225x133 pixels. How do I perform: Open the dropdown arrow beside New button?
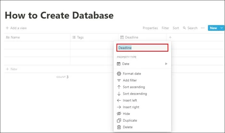[222, 28]
